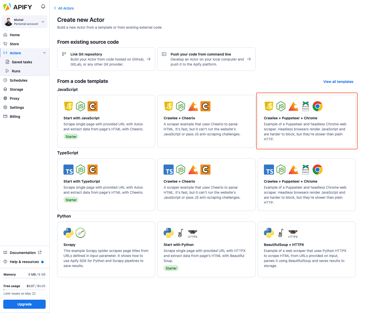Click Chrome icon in highlighted JavaScript template
The image size is (365, 313).
point(317,106)
